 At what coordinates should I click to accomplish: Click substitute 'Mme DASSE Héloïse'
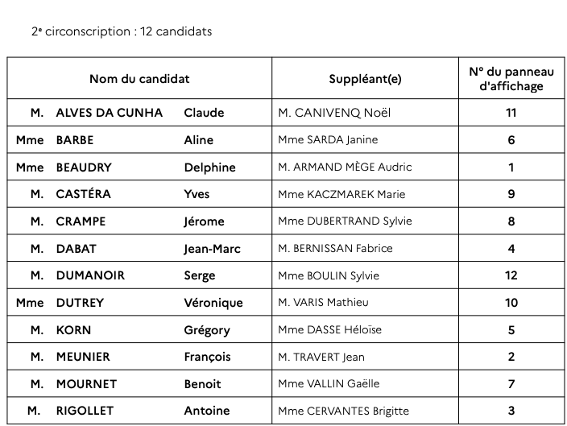click(329, 330)
